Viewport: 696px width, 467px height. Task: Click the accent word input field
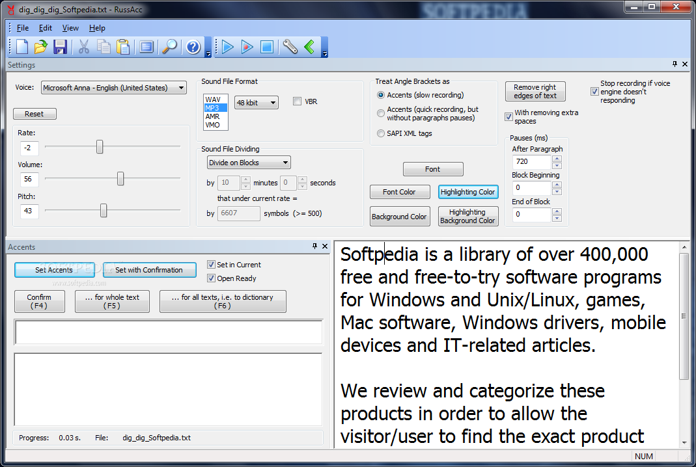pos(169,332)
